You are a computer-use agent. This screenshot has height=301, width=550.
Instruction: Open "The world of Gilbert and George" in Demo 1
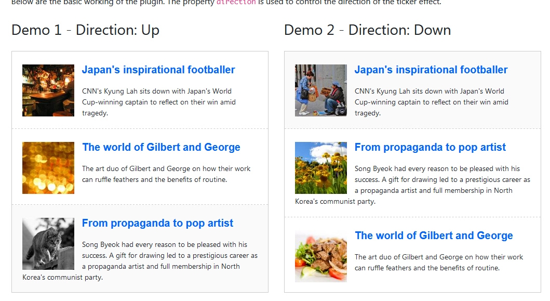pyautogui.click(x=161, y=147)
